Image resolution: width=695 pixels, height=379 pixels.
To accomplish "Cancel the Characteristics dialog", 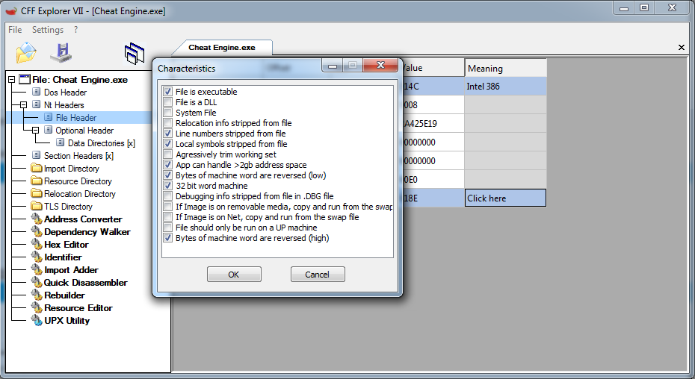I will pos(318,275).
